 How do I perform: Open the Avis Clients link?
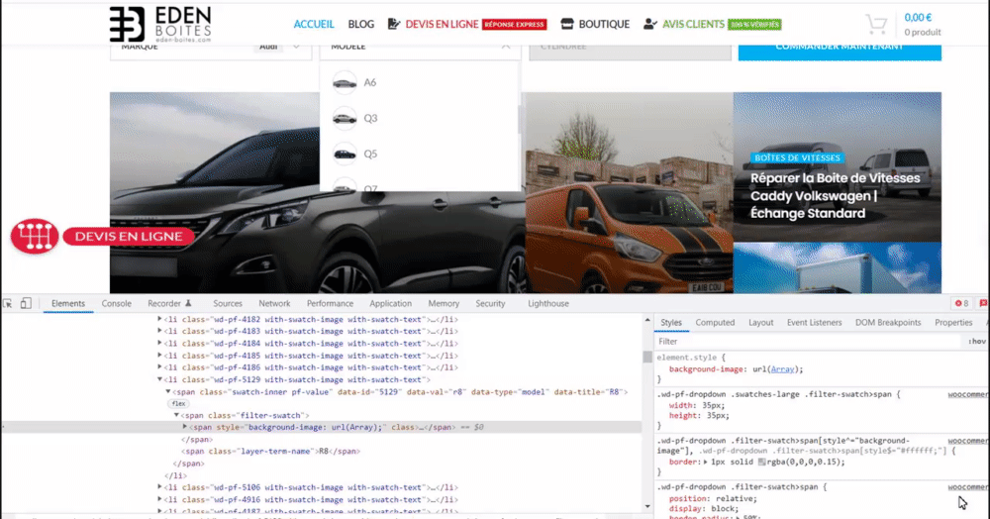693,24
